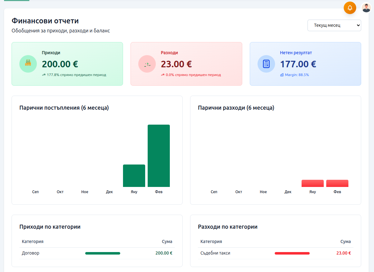
Task: Open the user profile avatar
Action: (366, 7)
